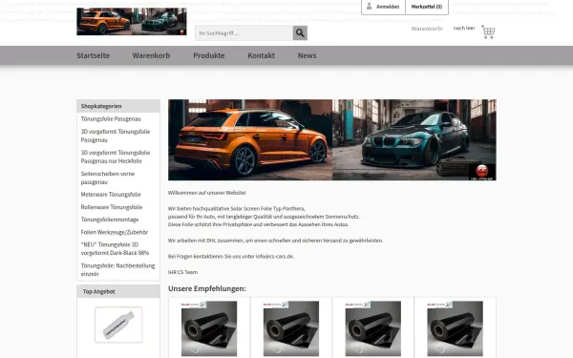Click the 'noch leer' cart status text
The width and height of the screenshot is (573, 358).
(x=464, y=28)
